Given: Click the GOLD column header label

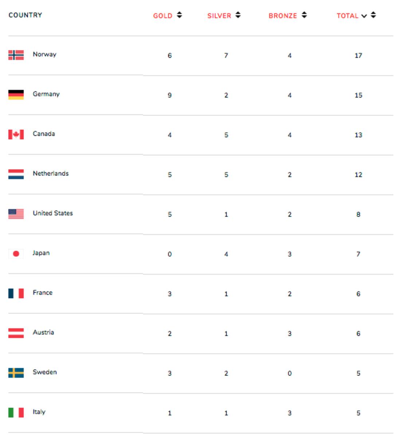Looking at the screenshot, I should pyautogui.click(x=163, y=16).
